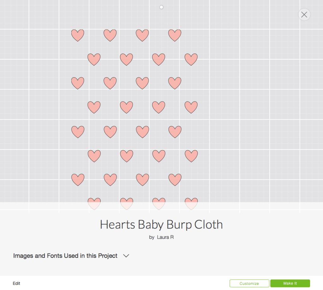Select the first heart in the second row
This screenshot has height=290, width=323.
click(x=94, y=59)
